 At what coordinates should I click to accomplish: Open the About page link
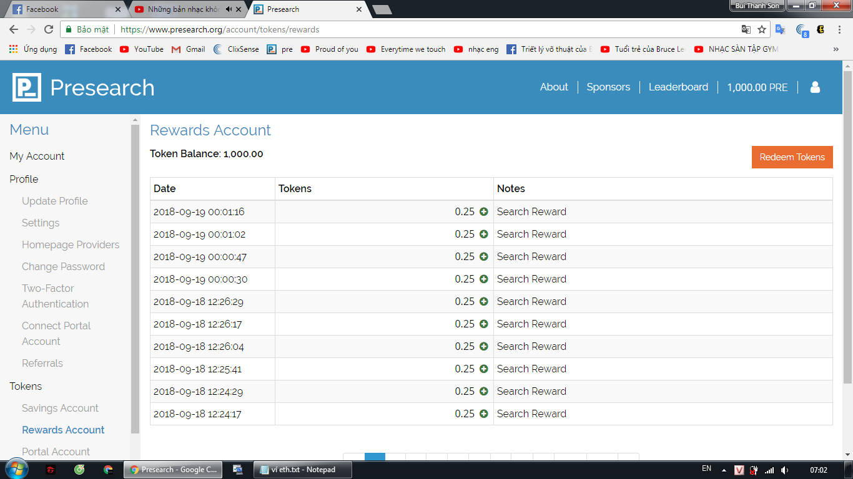point(554,87)
